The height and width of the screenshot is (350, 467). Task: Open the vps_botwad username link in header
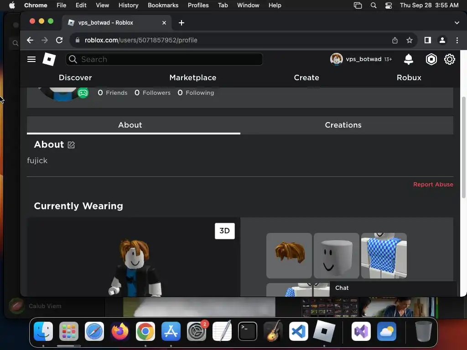(363, 59)
